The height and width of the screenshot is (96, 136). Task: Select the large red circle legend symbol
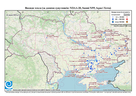pyautogui.click(x=127, y=19)
